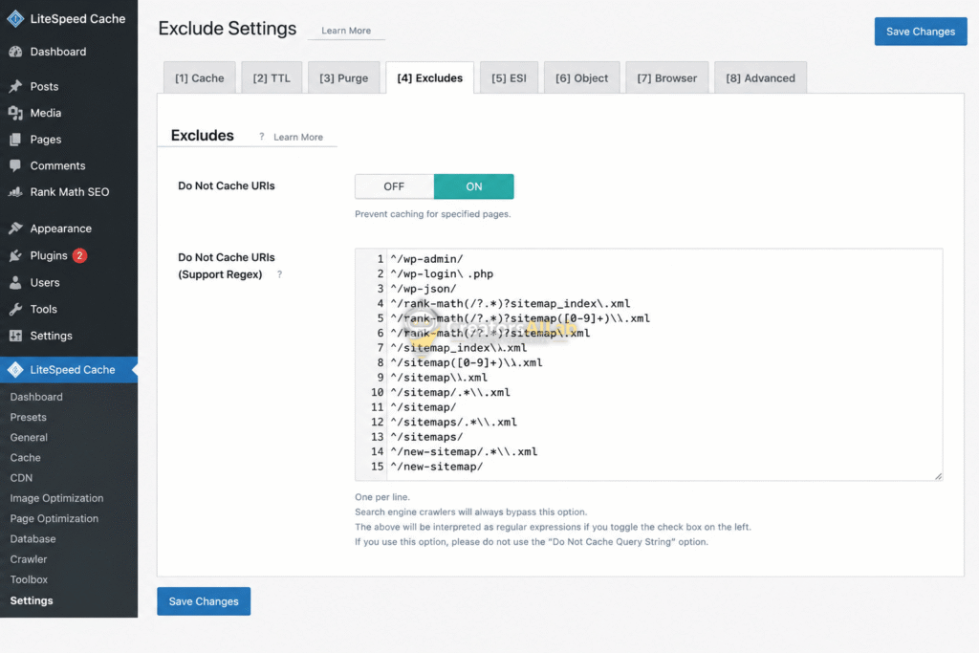Screen dimensions: 979x653
Task: Open the Presets submenu item
Action: (28, 417)
